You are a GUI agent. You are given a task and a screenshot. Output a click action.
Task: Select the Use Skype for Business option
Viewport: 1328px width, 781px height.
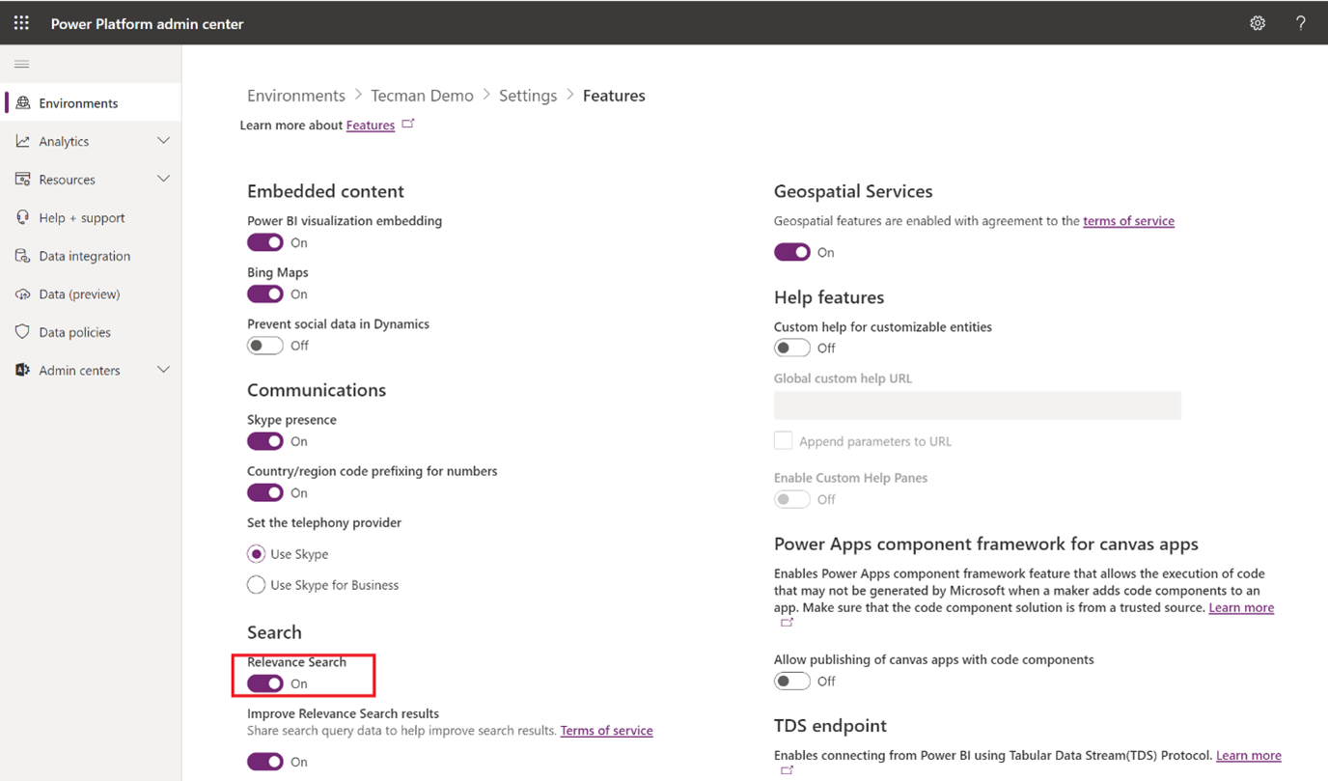256,584
